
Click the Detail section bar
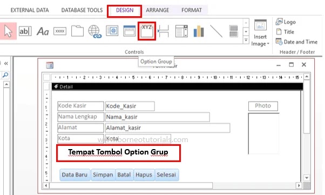point(177,86)
